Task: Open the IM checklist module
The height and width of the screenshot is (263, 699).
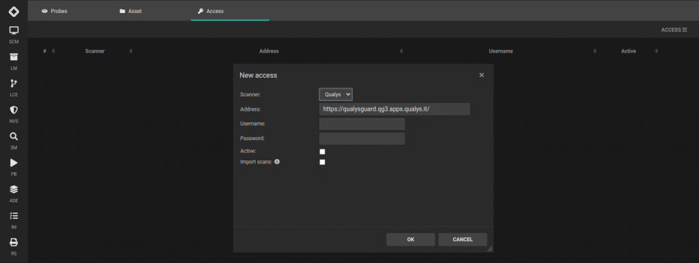Action: pyautogui.click(x=14, y=220)
